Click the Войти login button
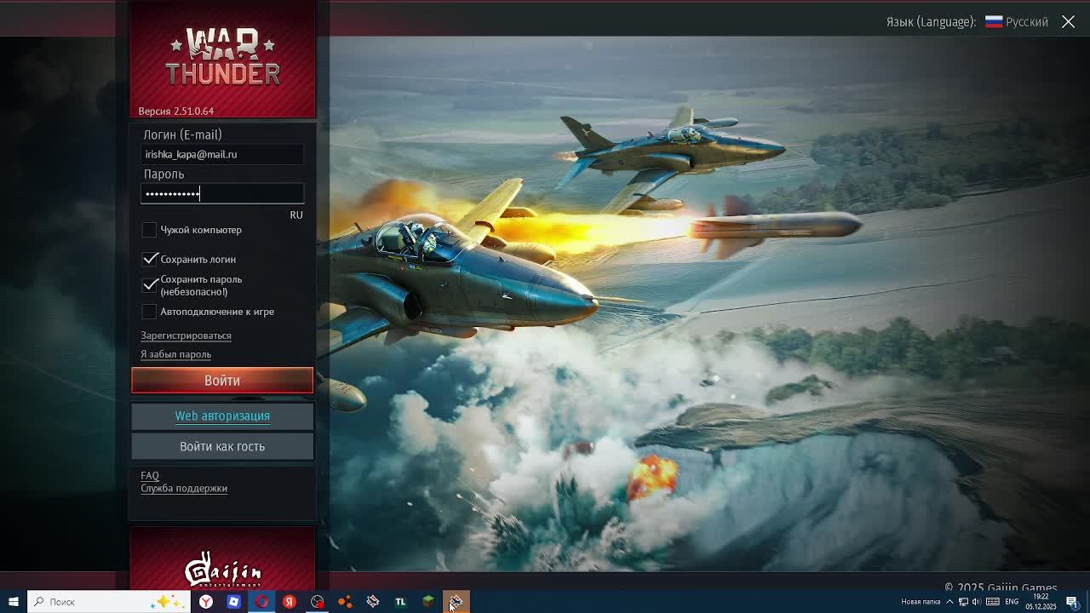The image size is (1090, 613). [222, 381]
